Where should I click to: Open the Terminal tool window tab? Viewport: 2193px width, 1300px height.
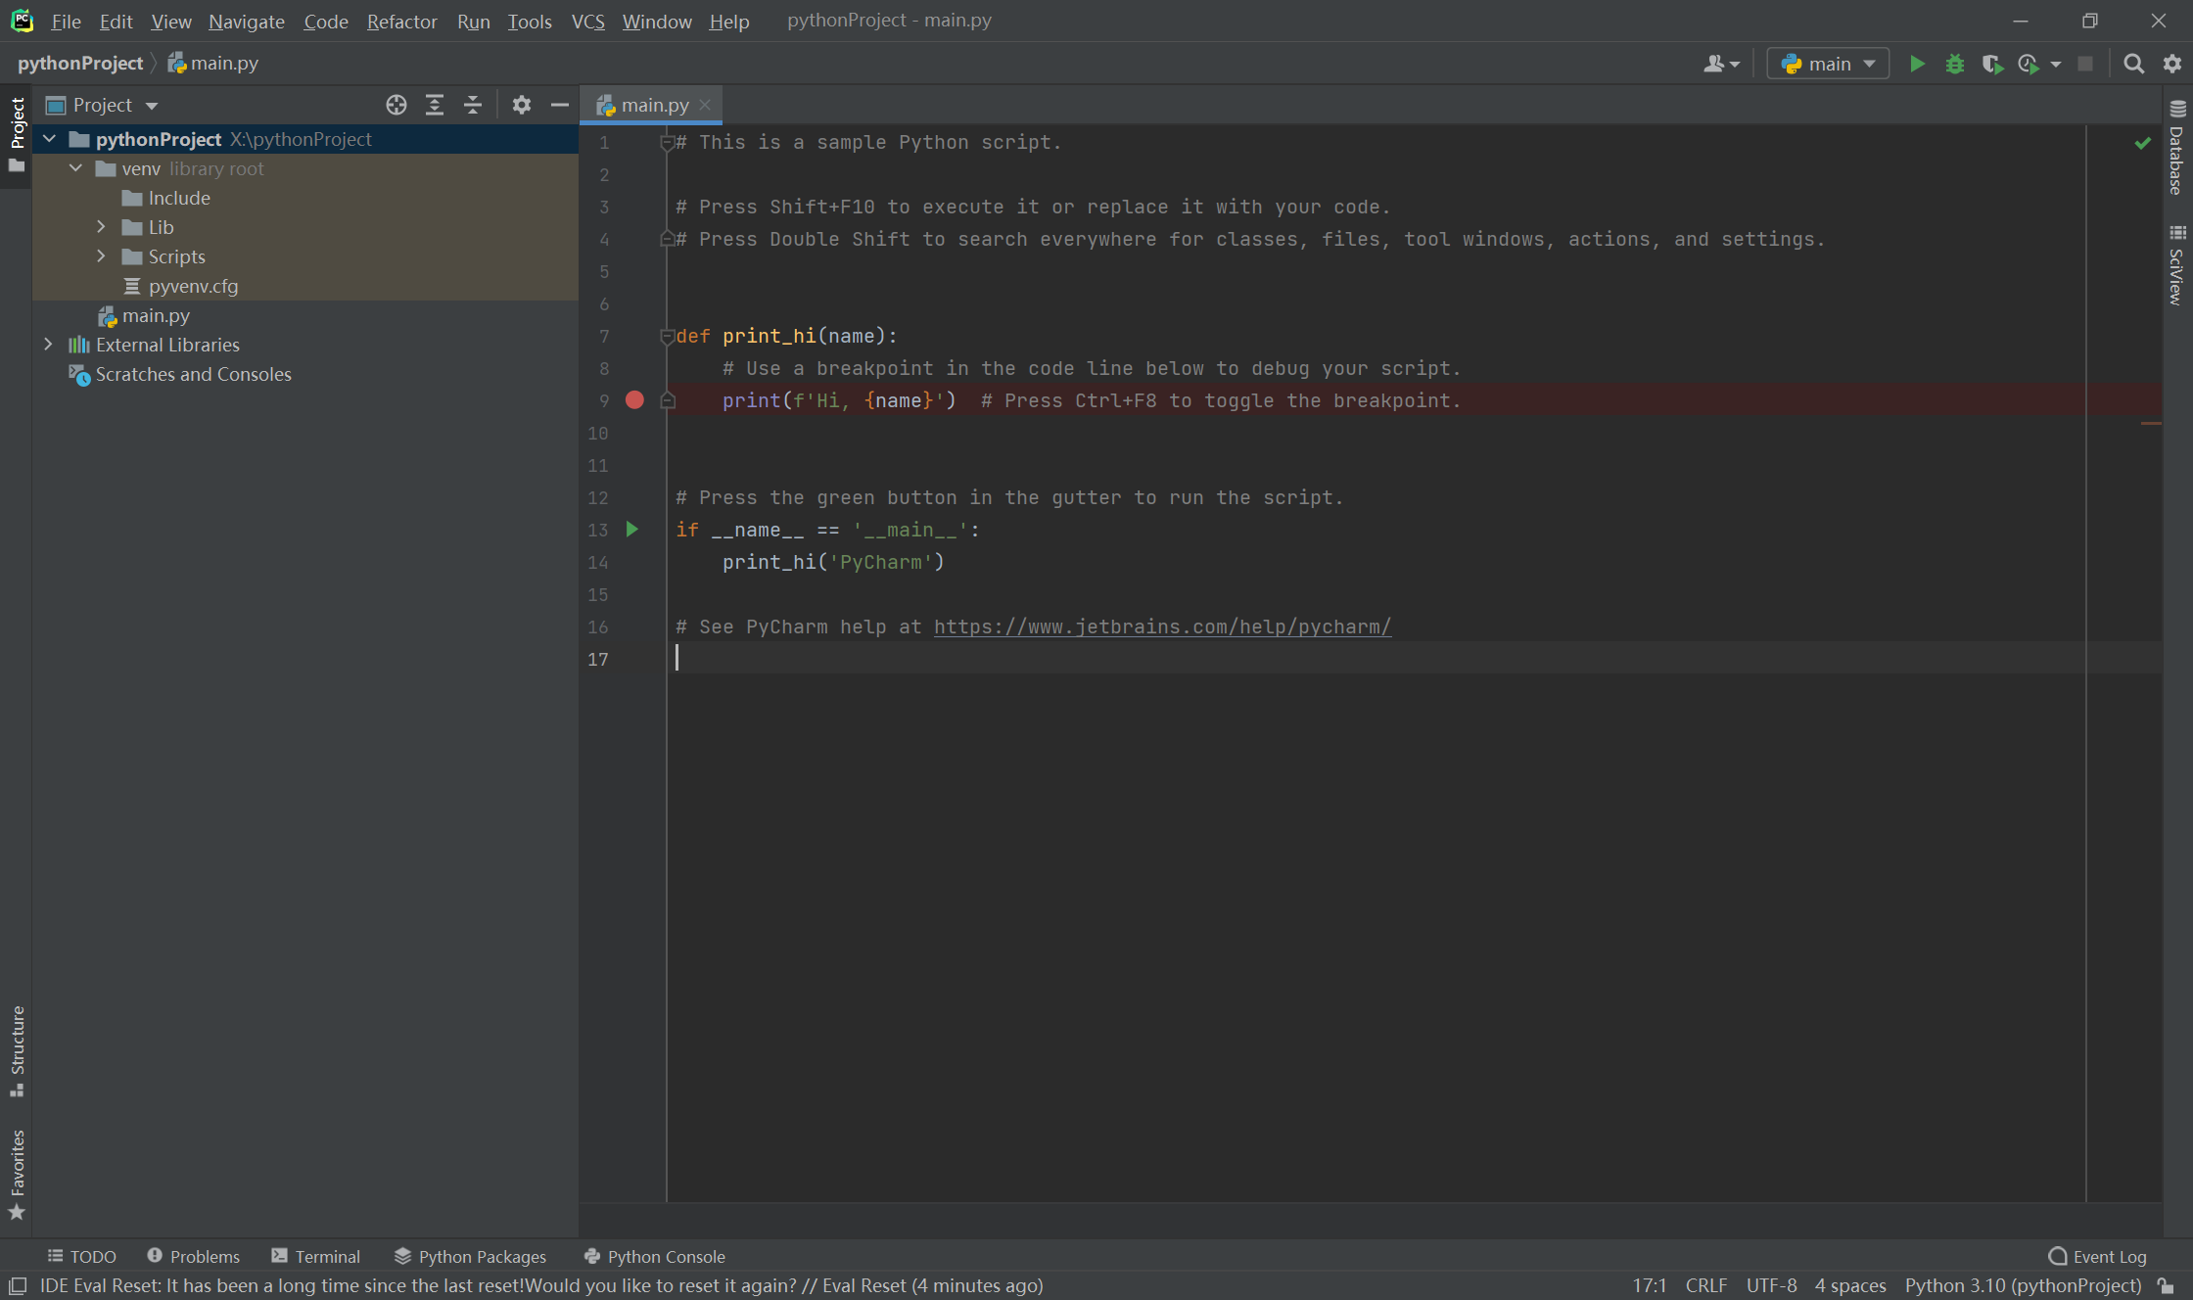pos(316,1256)
